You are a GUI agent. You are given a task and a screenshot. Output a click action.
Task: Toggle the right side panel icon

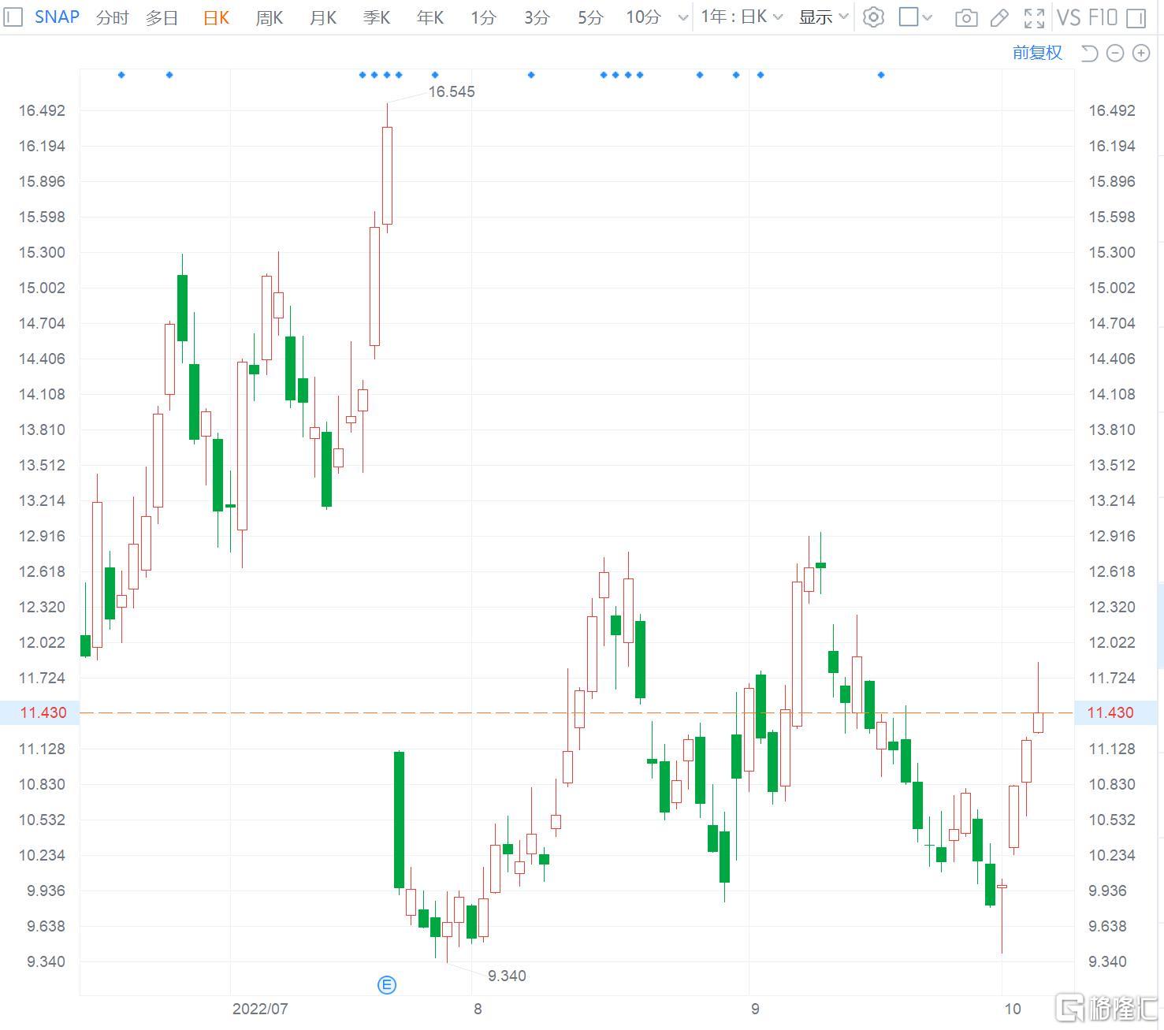tap(1136, 17)
